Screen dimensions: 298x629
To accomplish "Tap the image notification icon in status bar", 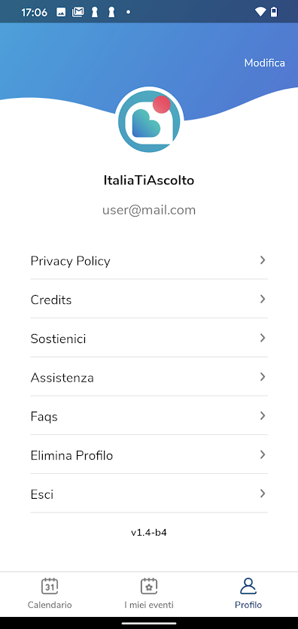I will tap(61, 13).
